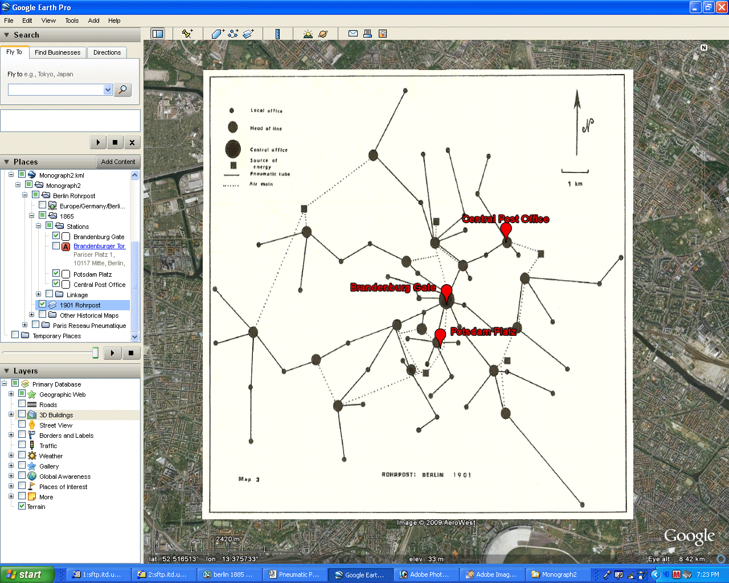The width and height of the screenshot is (729, 583).
Task: Open the View menu
Action: [48, 20]
